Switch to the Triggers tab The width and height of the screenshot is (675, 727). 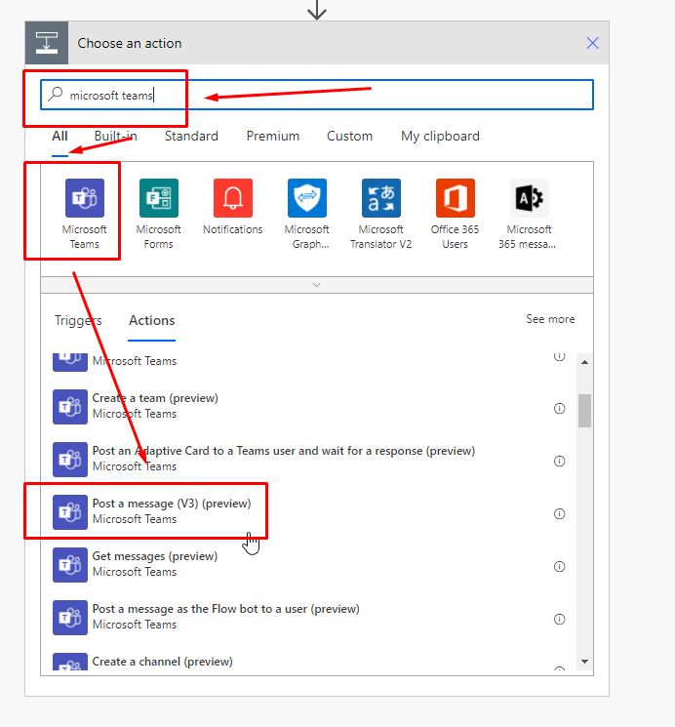tap(78, 320)
